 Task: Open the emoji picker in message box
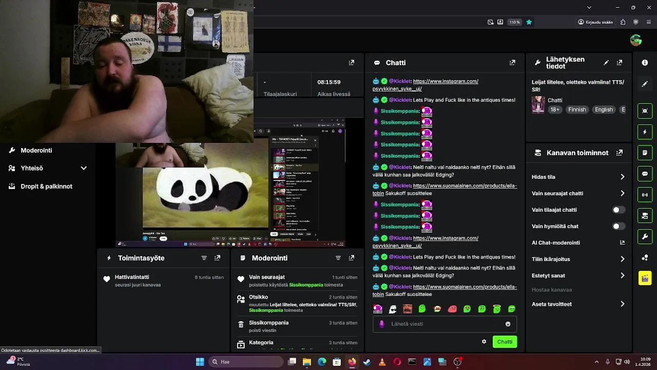click(508, 324)
